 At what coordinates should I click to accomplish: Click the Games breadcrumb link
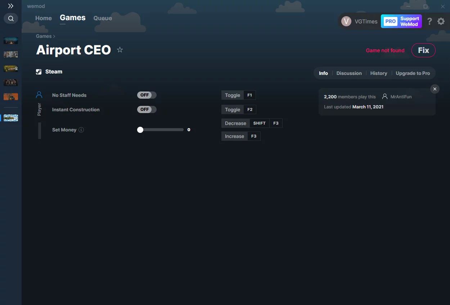pos(44,36)
